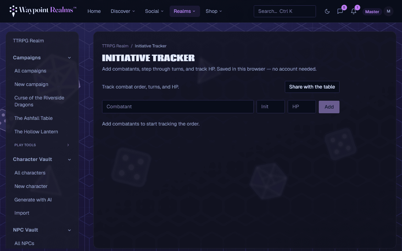Click the Initiative Tracker breadcrumb text
The width and height of the screenshot is (402, 251).
coord(151,46)
